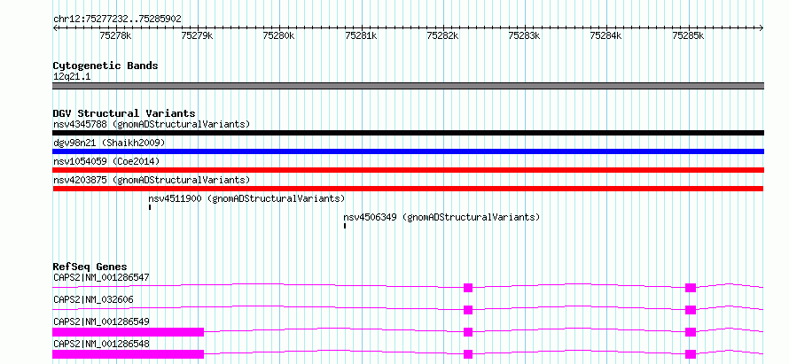Click the 75280k ruler tick label
The image size is (789, 364).
click(278, 35)
